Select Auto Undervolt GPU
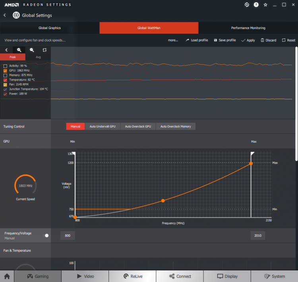 click(103, 126)
